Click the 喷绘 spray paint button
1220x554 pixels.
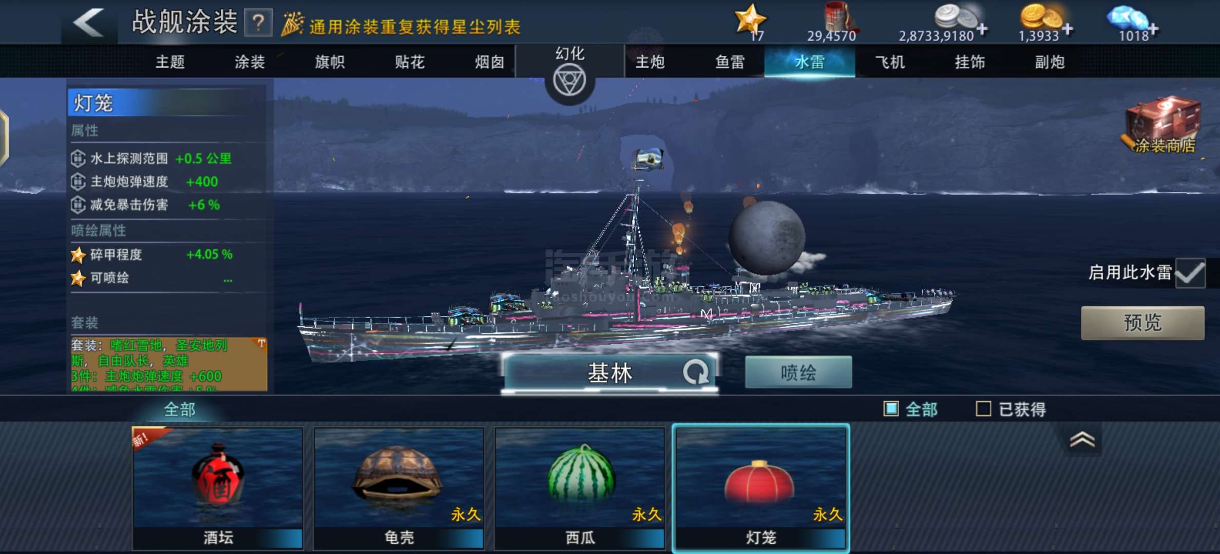(x=798, y=372)
